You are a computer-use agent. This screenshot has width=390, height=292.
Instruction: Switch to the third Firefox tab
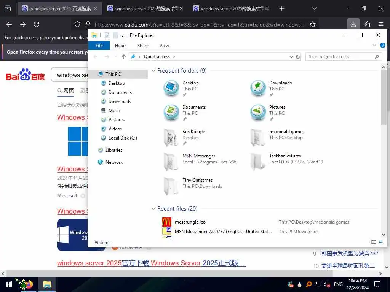click(x=231, y=9)
